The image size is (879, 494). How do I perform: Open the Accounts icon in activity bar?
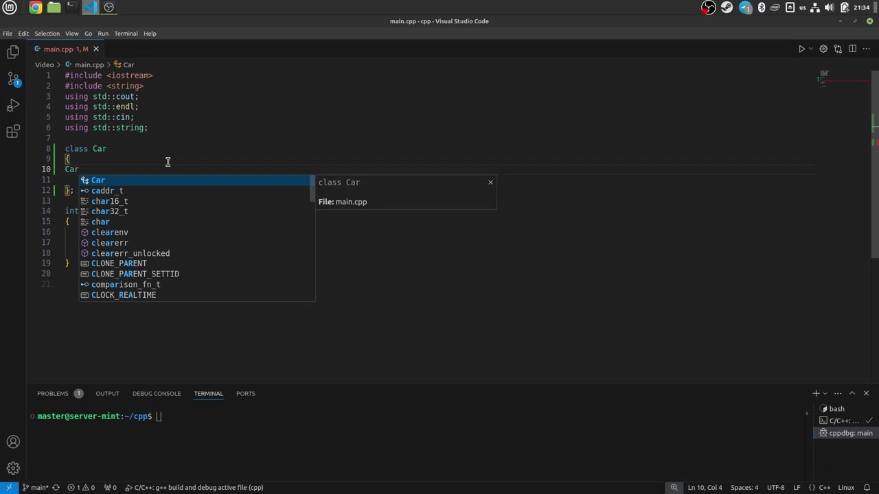click(13, 442)
